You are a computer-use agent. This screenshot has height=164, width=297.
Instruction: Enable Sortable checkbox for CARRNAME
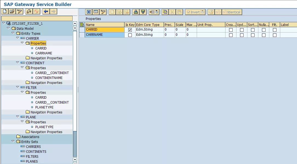pos(253,35)
